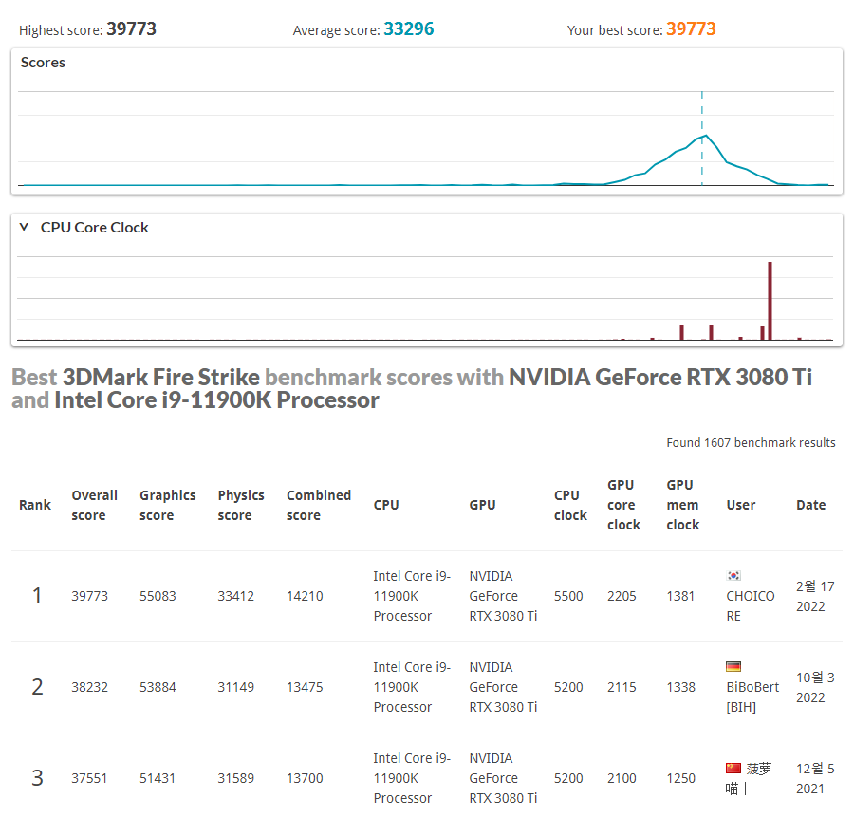
Task: Click the tallest bar in CPU Core Clock chart
Action: [770, 301]
